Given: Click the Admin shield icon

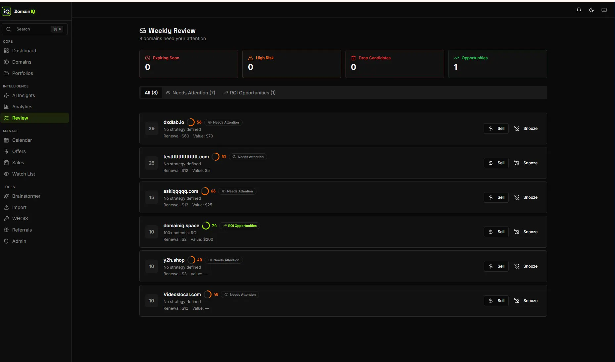Looking at the screenshot, I should 6,241.
